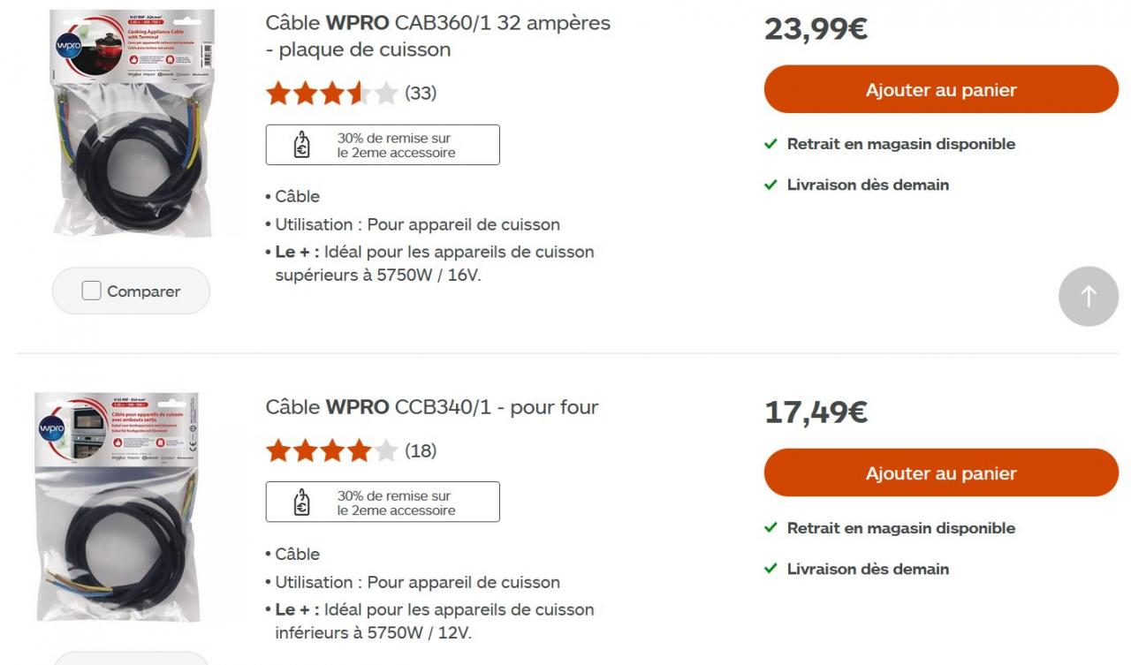Open the CCB340/1 cable product image

[x=118, y=507]
